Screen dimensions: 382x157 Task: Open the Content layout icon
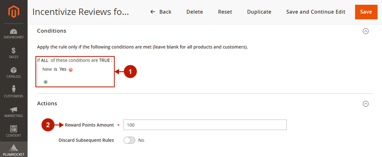pos(14,129)
